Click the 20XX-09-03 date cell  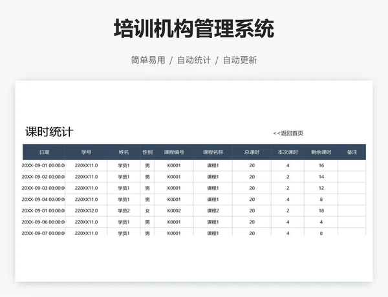click(44, 188)
